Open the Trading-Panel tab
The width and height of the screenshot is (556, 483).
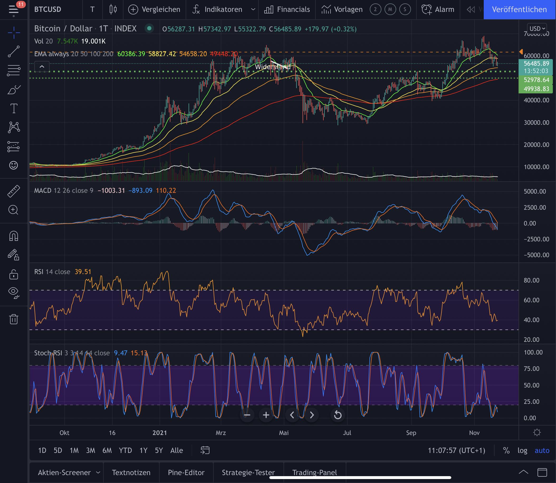coord(314,472)
